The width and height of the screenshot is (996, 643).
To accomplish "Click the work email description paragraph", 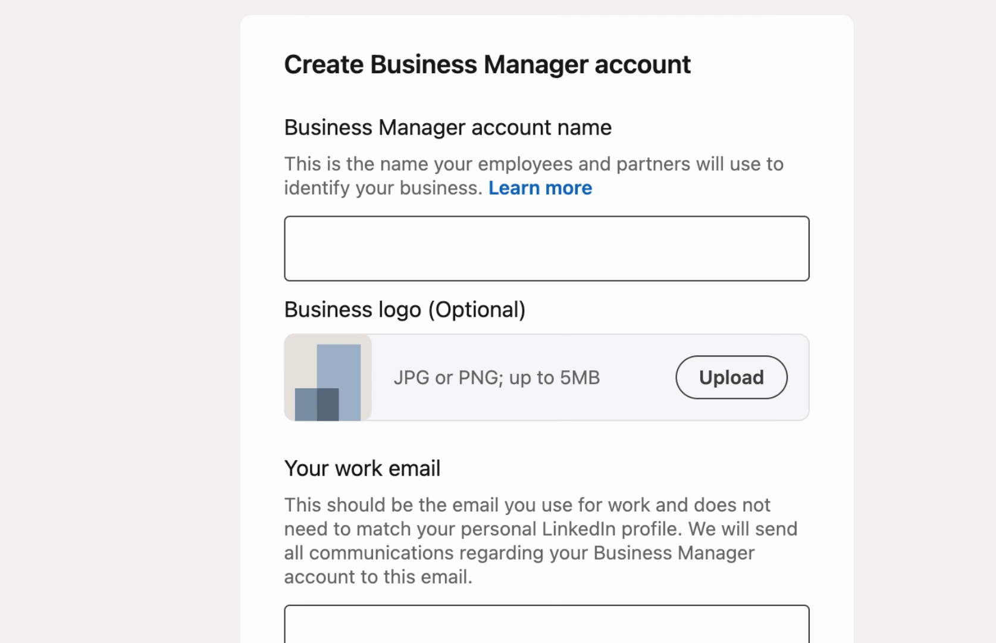I will coord(539,541).
